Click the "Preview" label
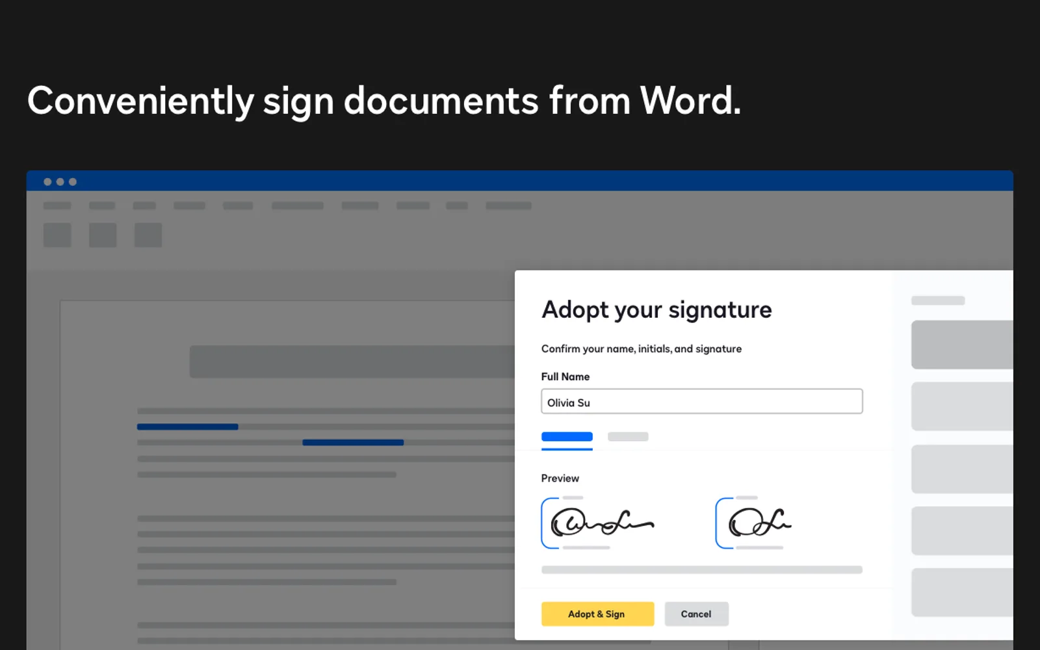The height and width of the screenshot is (650, 1040). (560, 478)
